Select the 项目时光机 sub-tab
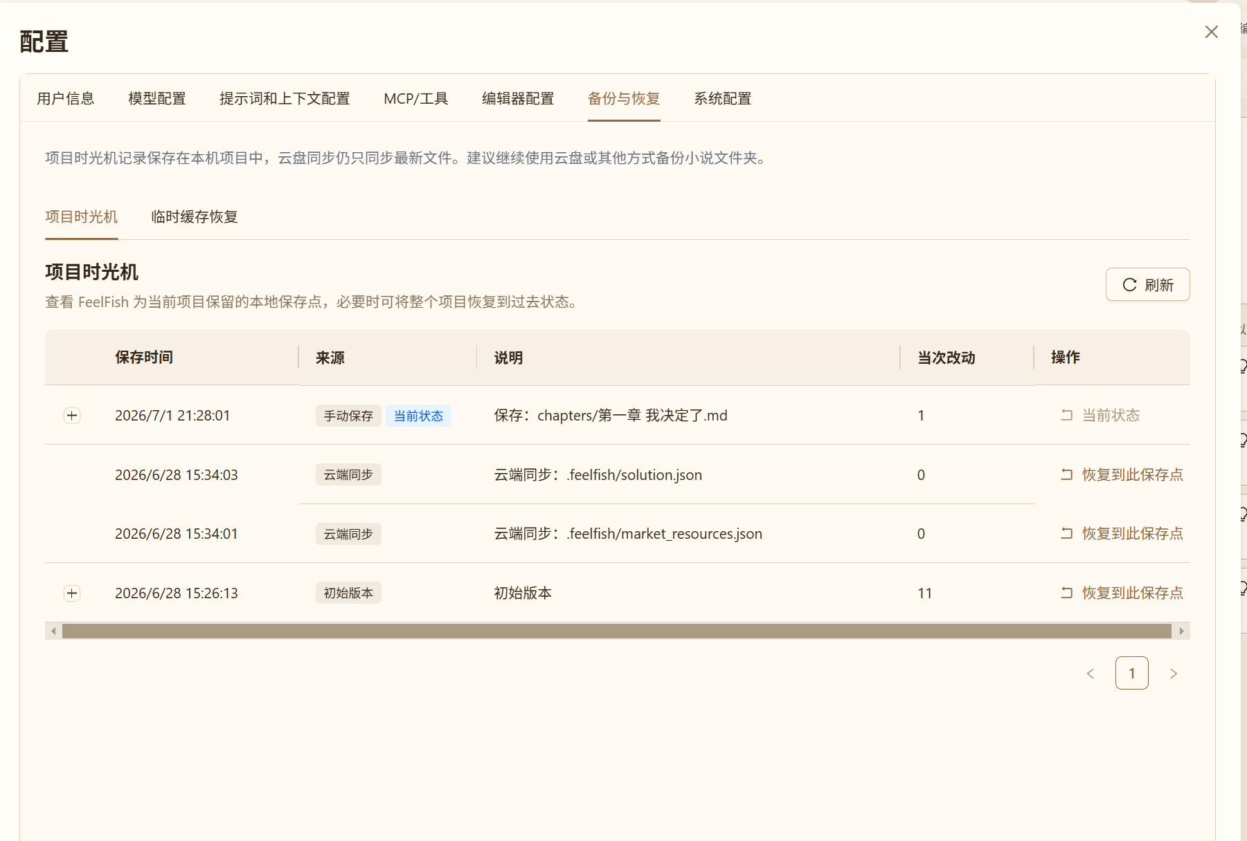This screenshot has height=841, width=1247. point(82,216)
